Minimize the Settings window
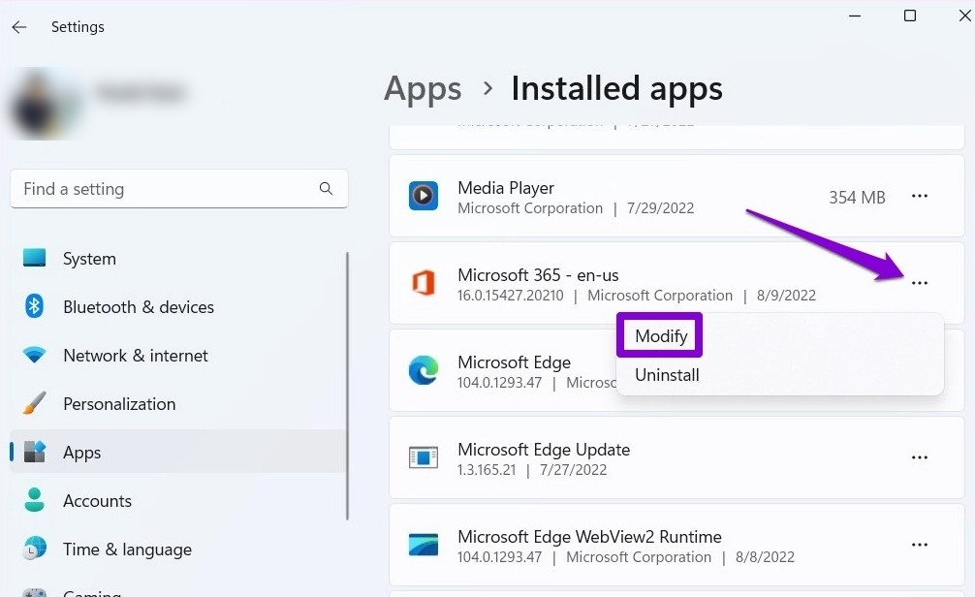Image resolution: width=975 pixels, height=597 pixels. point(855,16)
